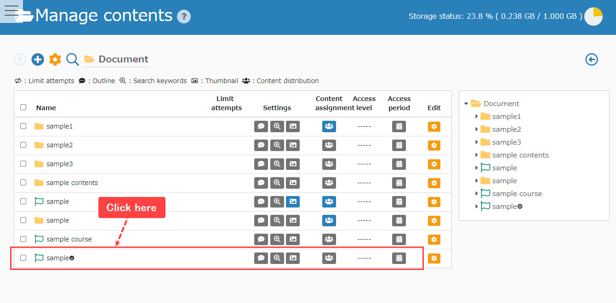The height and width of the screenshot is (303, 616).
Task: Open thumbnail setting for sample course
Action: point(293,239)
